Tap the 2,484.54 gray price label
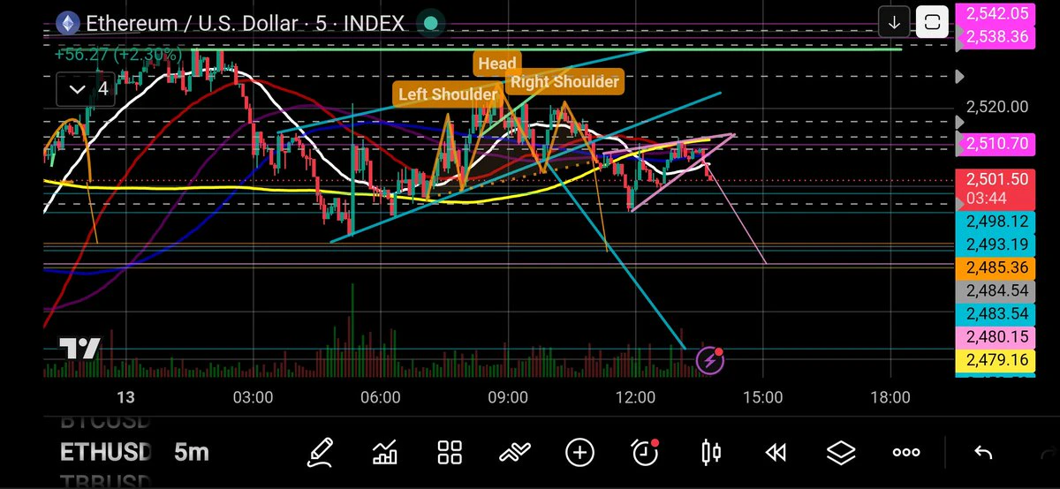Viewport: 1060px width, 489px height. click(x=994, y=290)
